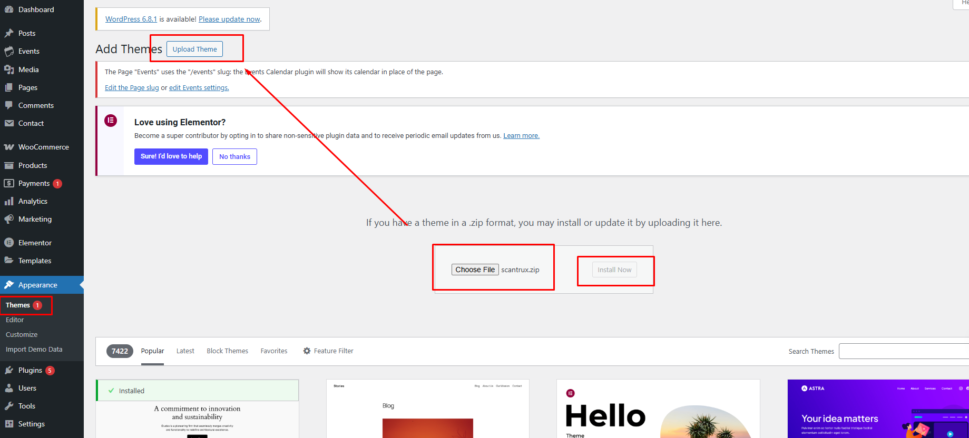Click the Posts pushpin icon in sidebar

[x=9, y=33]
